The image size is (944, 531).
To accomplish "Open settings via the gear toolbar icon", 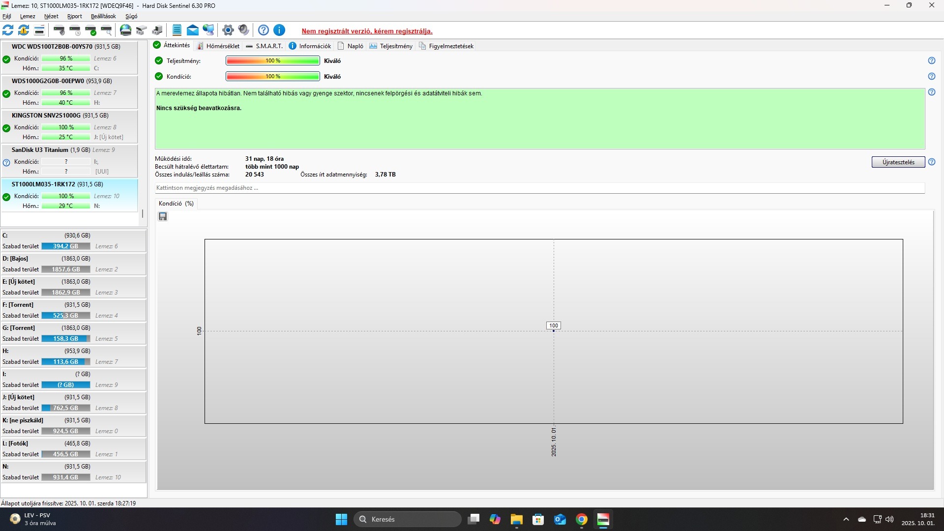I will [228, 30].
